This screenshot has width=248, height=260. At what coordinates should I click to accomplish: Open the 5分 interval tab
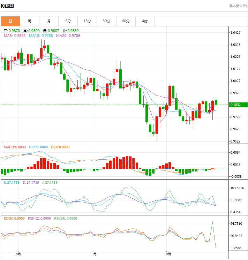(x=68, y=21)
